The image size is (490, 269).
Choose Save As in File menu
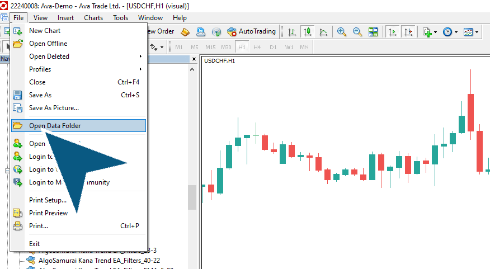click(78, 95)
